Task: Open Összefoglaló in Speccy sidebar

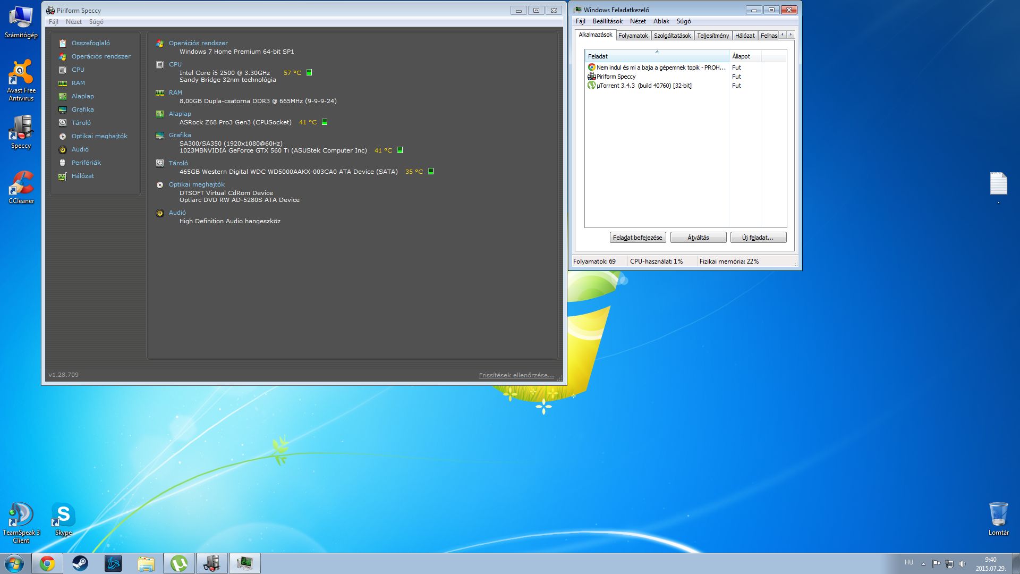Action: (91, 43)
